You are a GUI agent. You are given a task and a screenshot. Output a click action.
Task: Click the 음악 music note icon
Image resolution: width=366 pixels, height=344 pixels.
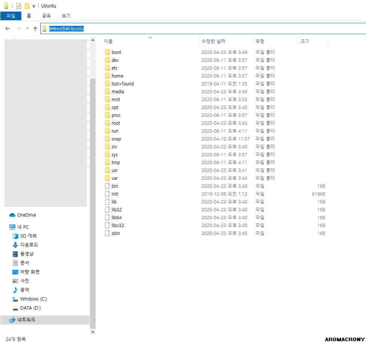pos(15,290)
